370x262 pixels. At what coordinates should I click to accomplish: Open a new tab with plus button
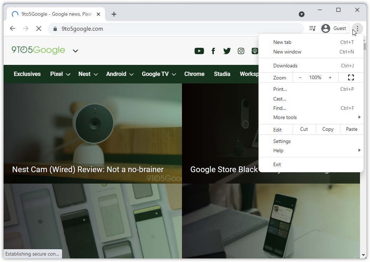[114, 14]
